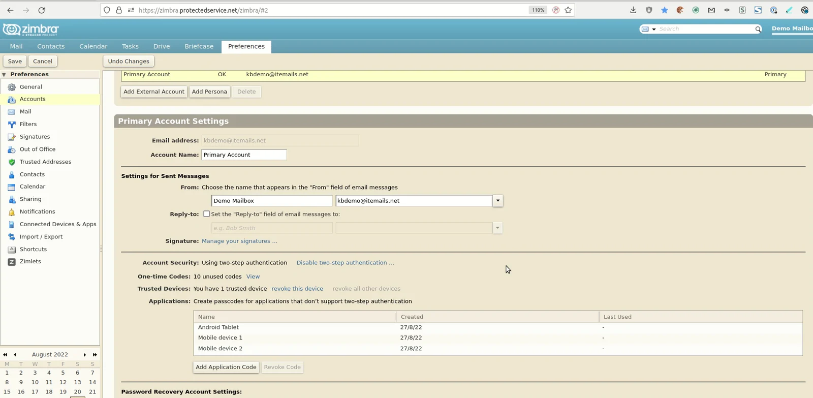Image resolution: width=813 pixels, height=398 pixels.
Task: Click Undo Changes button
Action: 129,61
